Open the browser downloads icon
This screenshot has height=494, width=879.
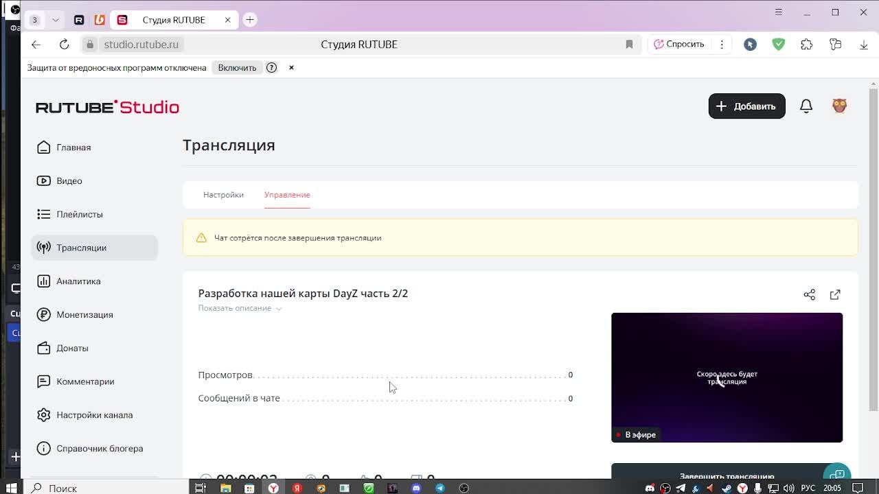tap(864, 45)
